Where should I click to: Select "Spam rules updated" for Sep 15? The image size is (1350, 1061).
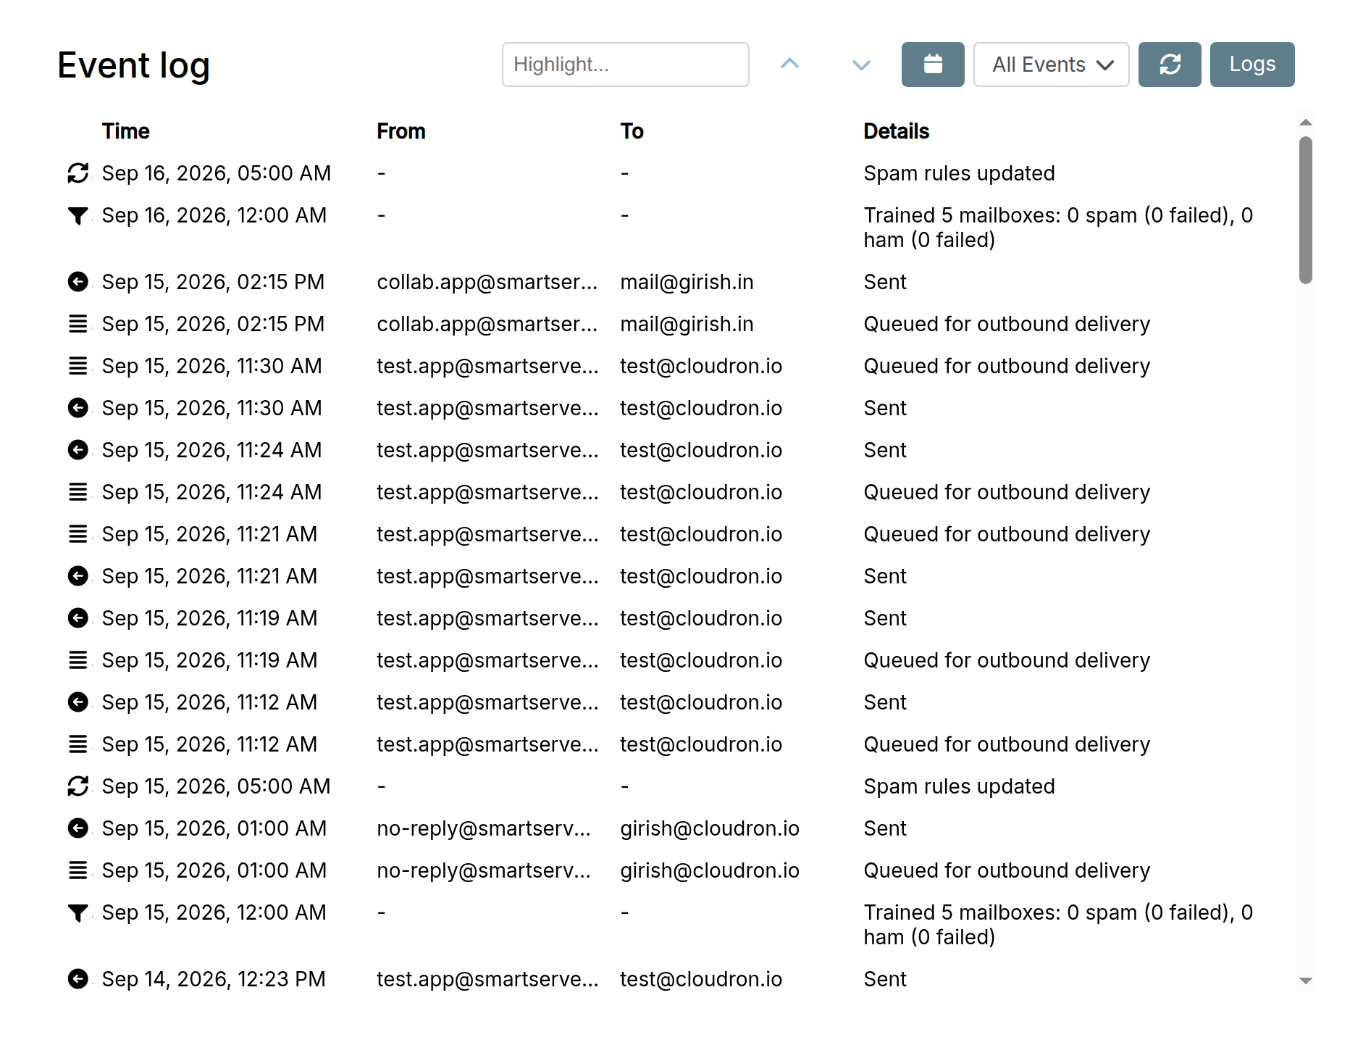[x=959, y=786]
